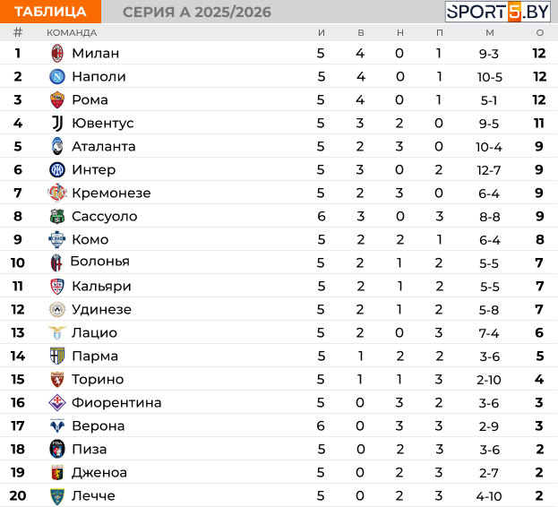Click the points column header О
558x507 pixels.
539,32
